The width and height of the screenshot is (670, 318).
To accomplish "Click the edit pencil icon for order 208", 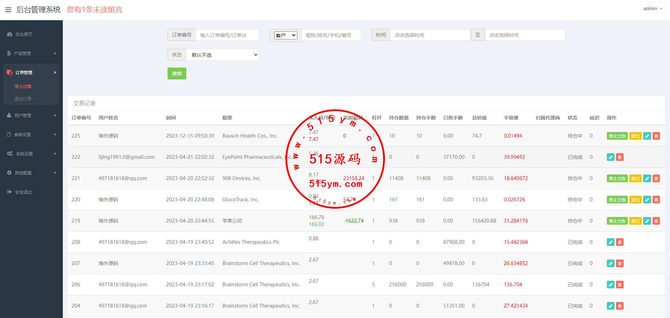I will pos(610,242).
